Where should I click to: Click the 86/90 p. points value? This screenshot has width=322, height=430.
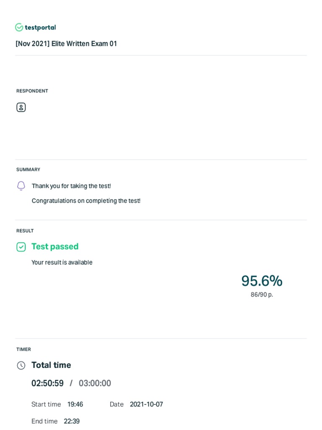click(262, 294)
